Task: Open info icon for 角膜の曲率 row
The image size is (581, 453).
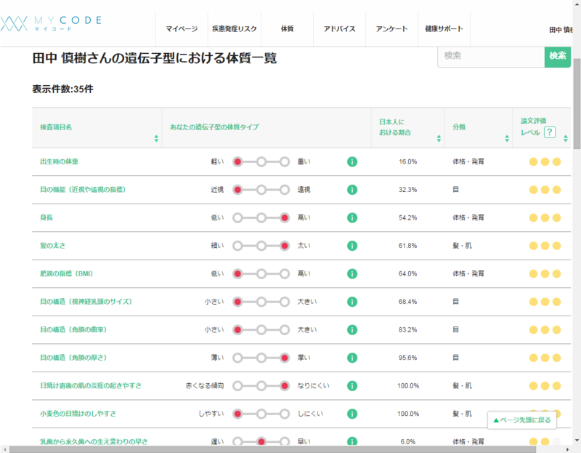Action: point(352,330)
